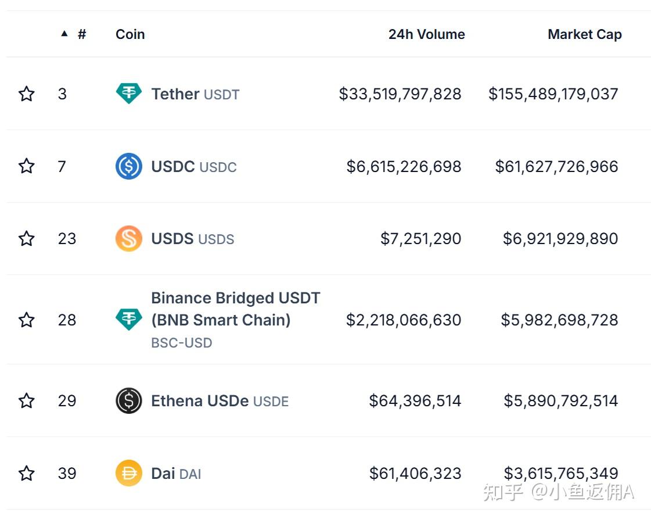Image resolution: width=651 pixels, height=519 pixels.
Task: Click Tether's market cap value
Action: coord(553,94)
